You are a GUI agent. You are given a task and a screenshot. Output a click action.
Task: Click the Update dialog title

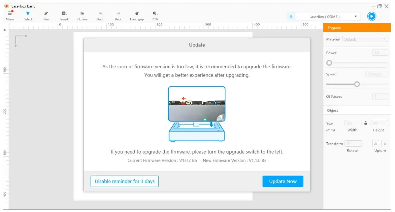click(x=197, y=45)
